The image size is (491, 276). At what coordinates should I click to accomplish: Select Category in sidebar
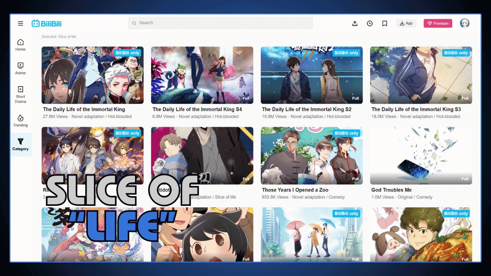click(x=20, y=144)
